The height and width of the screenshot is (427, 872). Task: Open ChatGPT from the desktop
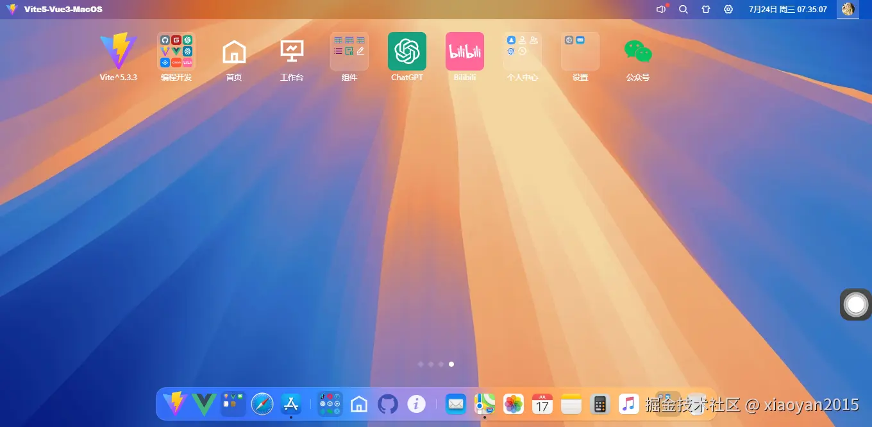click(x=407, y=51)
